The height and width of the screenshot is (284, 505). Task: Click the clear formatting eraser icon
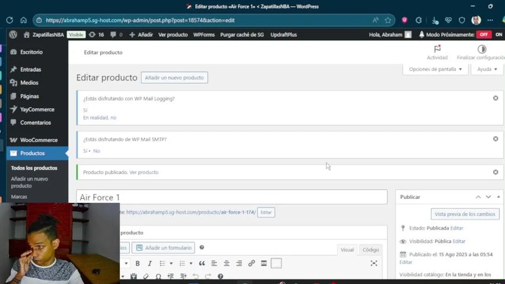(x=146, y=277)
